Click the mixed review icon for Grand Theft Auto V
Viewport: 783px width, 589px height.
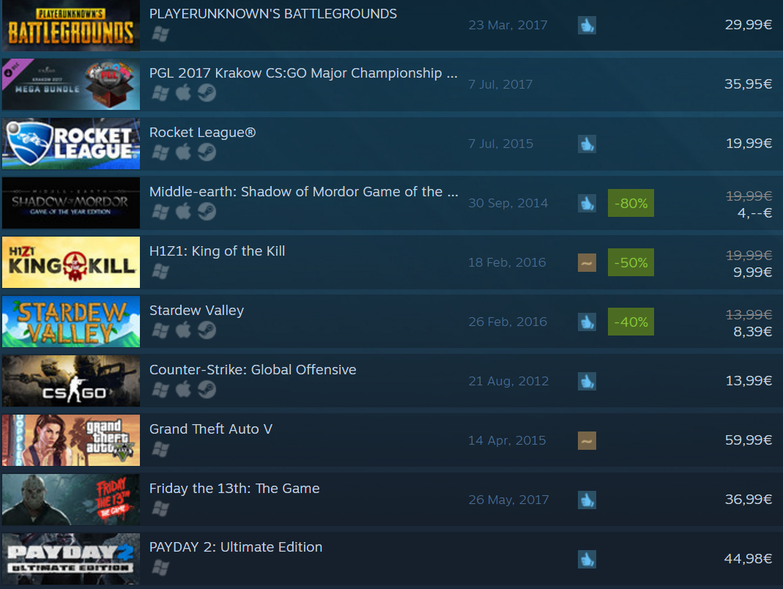587,440
